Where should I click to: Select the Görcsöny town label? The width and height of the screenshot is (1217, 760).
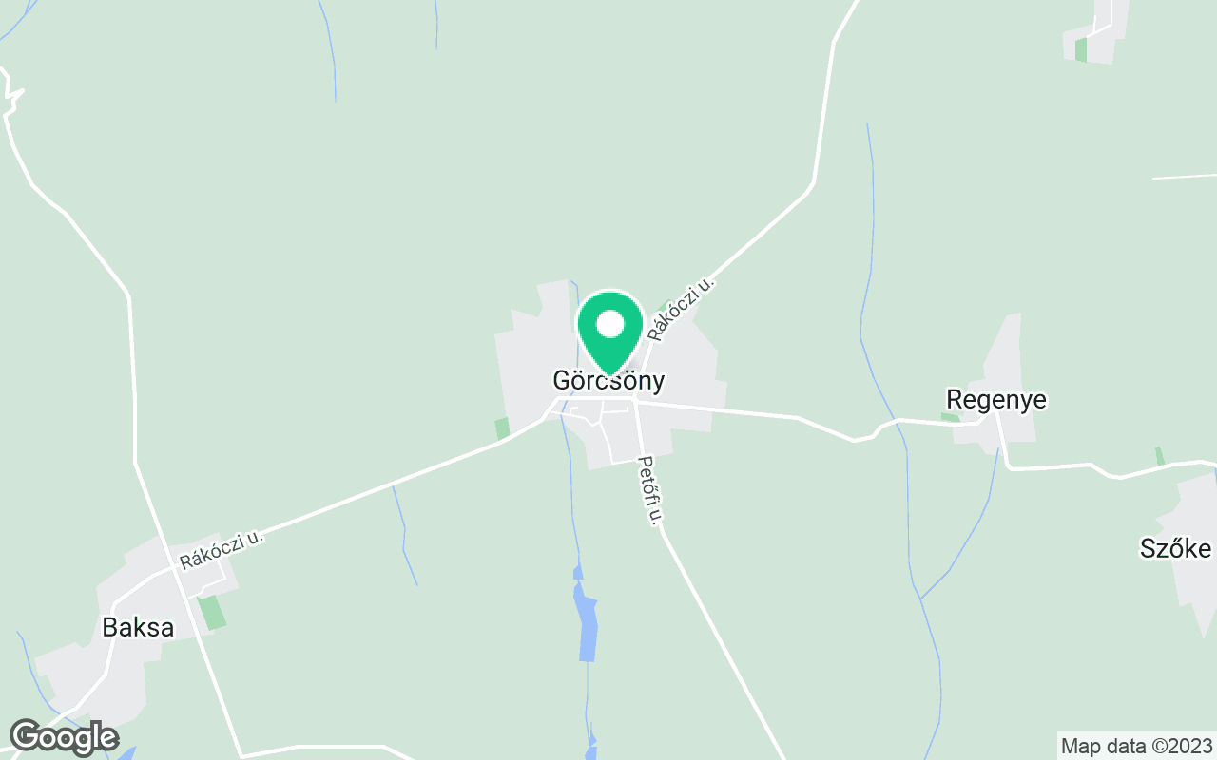point(608,382)
